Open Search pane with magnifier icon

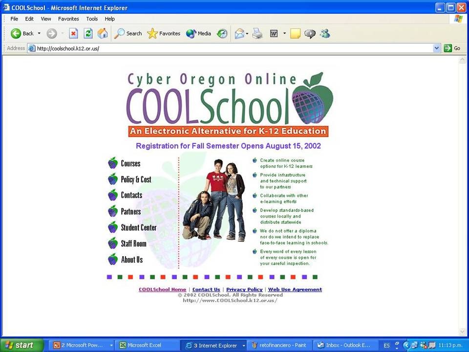click(128, 34)
